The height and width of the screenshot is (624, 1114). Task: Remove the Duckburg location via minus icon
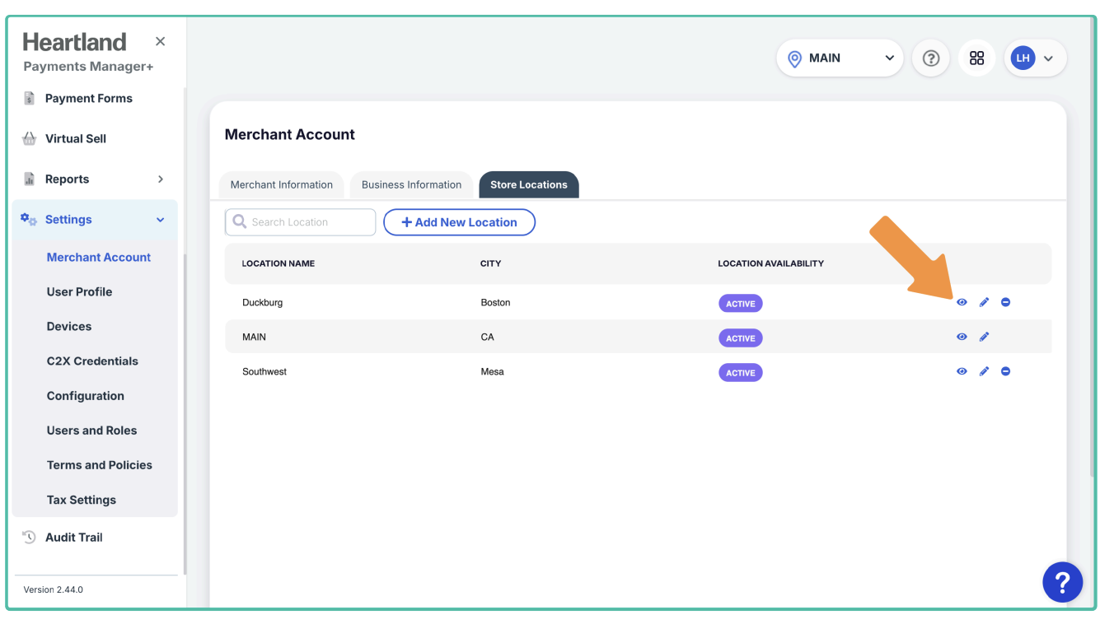pos(1006,303)
